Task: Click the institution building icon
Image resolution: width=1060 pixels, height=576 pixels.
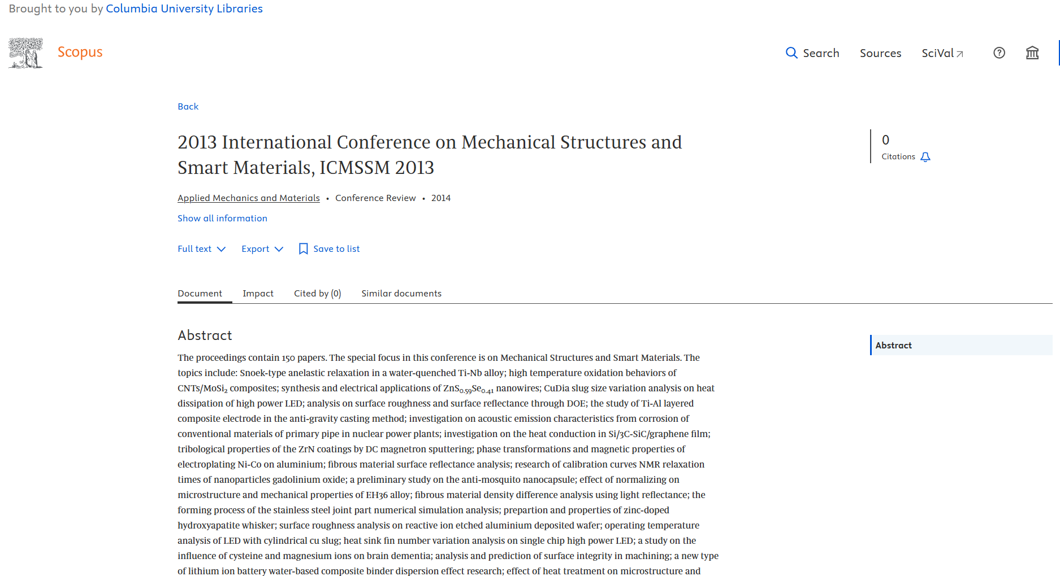Action: (x=1032, y=53)
